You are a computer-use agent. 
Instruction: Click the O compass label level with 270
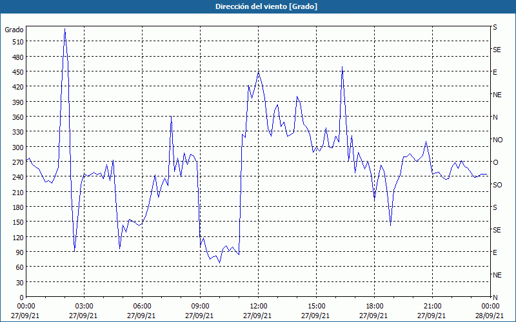pyautogui.click(x=495, y=162)
